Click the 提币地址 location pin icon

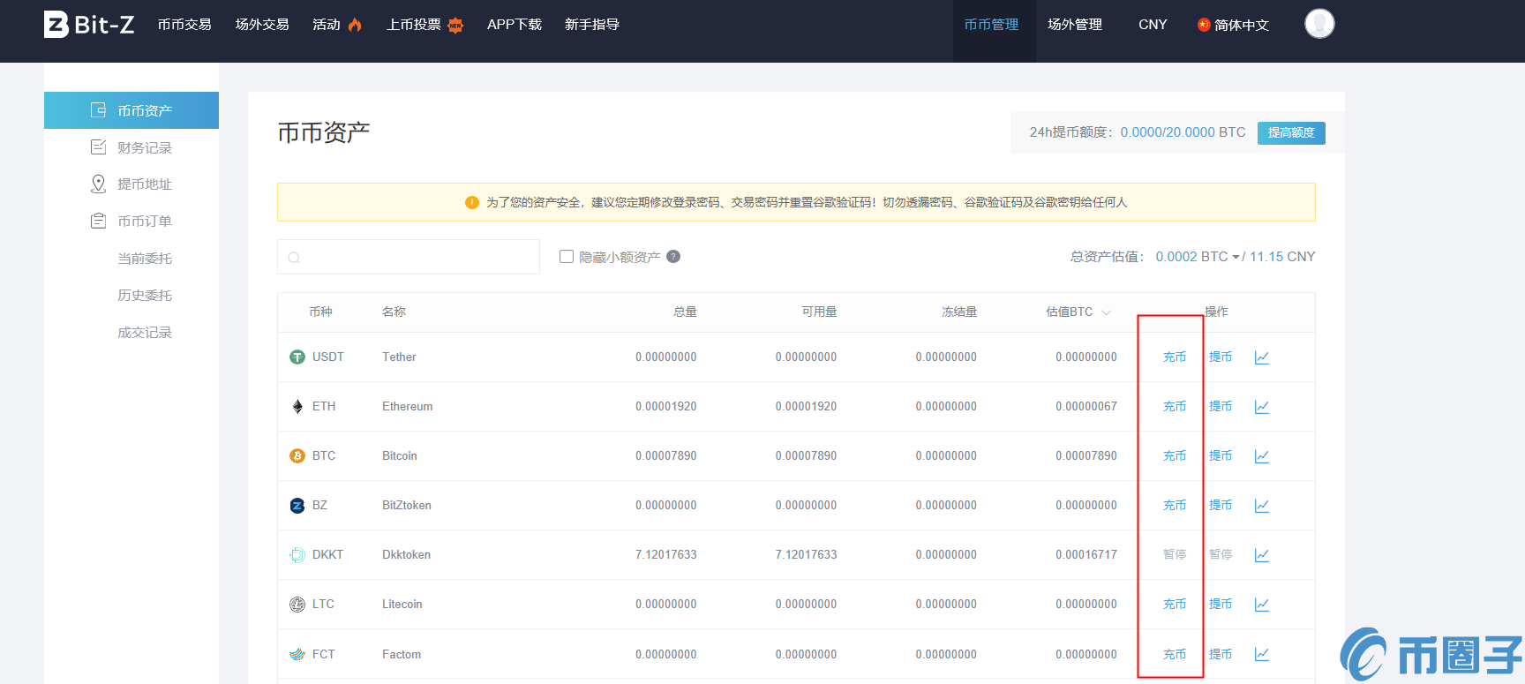point(99,184)
